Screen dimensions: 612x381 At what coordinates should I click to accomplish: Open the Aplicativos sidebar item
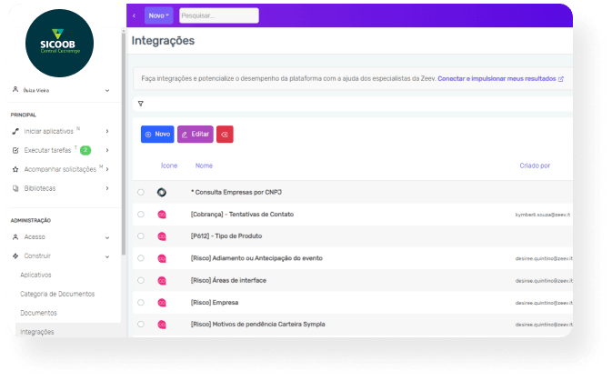point(35,275)
